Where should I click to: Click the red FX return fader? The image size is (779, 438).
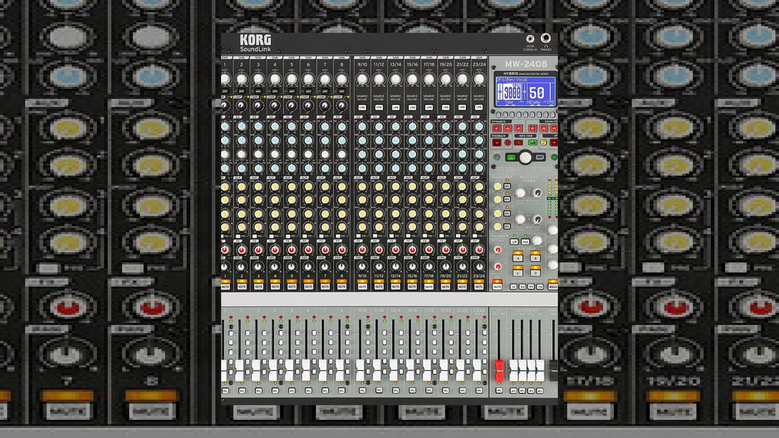499,370
